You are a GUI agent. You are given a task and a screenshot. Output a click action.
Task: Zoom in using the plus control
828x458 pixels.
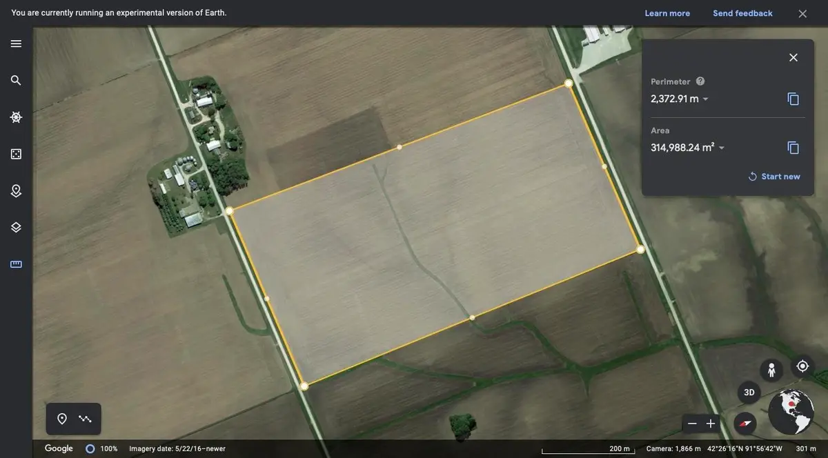click(711, 423)
